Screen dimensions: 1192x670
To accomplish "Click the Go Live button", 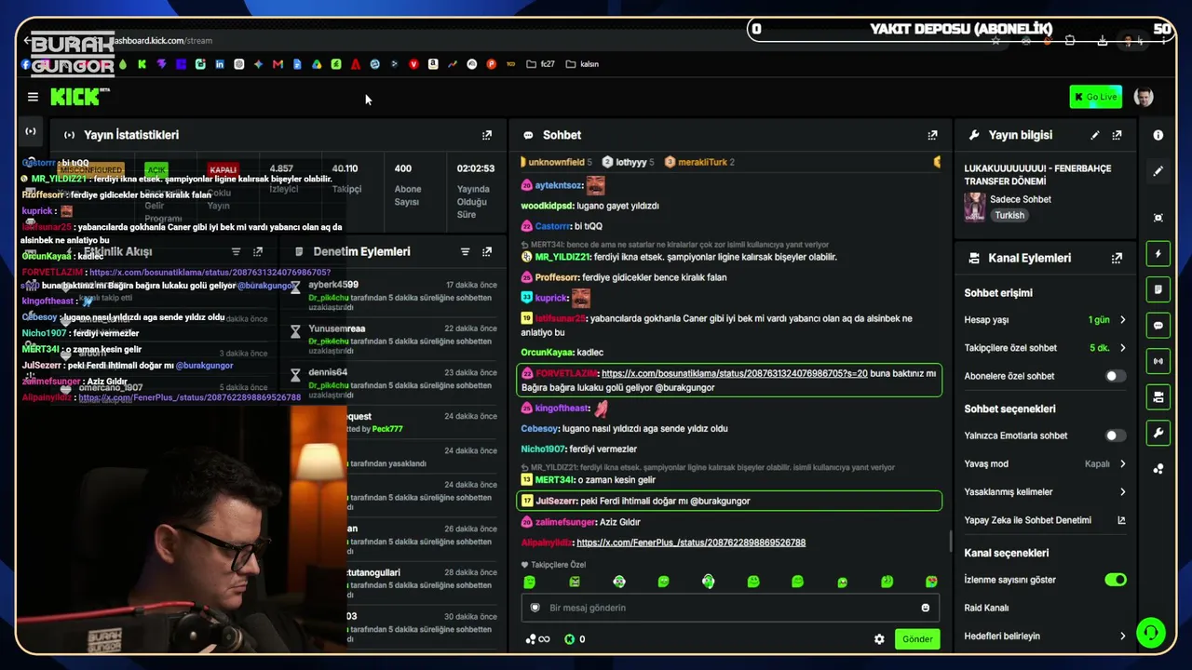I will click(1095, 97).
